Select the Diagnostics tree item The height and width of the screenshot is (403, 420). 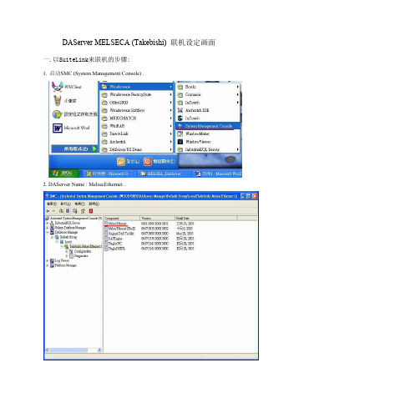tap(81, 256)
